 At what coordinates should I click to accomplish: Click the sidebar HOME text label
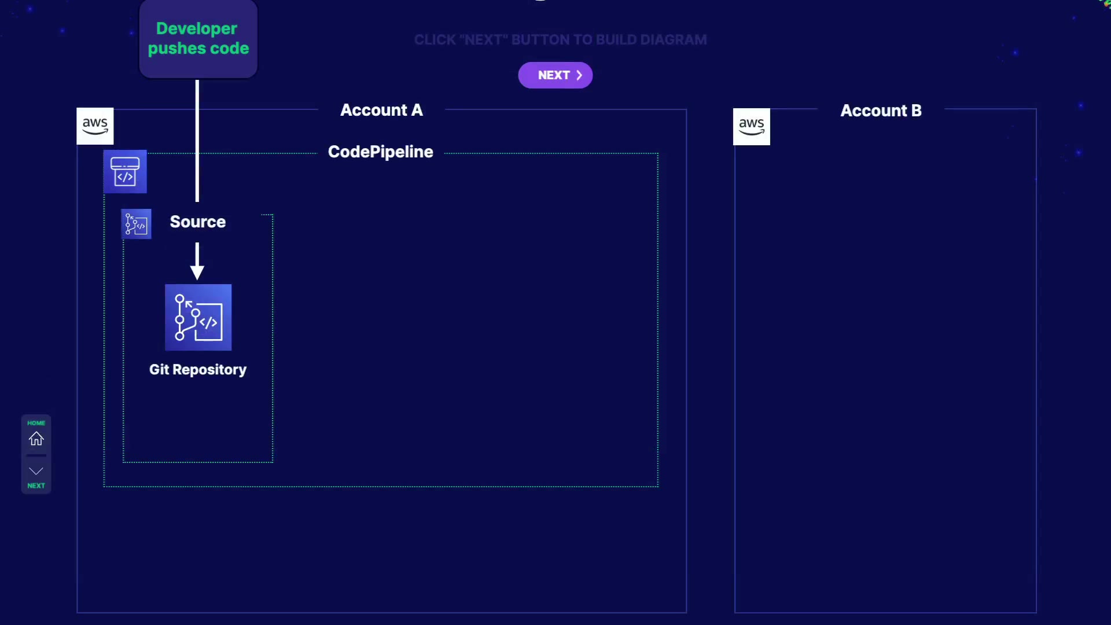pyautogui.click(x=36, y=423)
